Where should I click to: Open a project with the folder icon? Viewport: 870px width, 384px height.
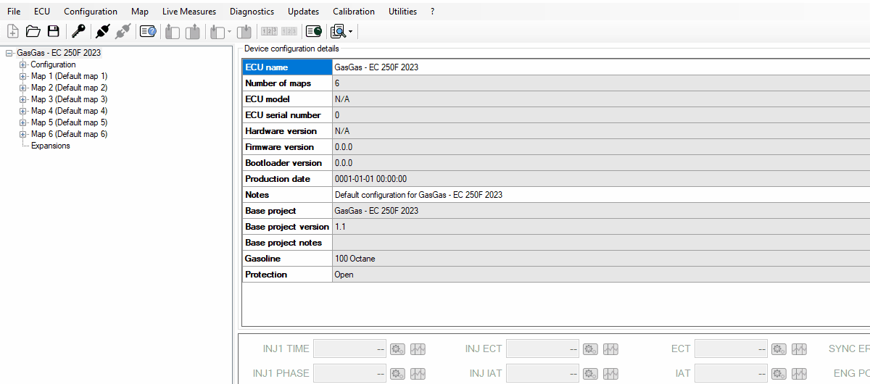(x=33, y=31)
